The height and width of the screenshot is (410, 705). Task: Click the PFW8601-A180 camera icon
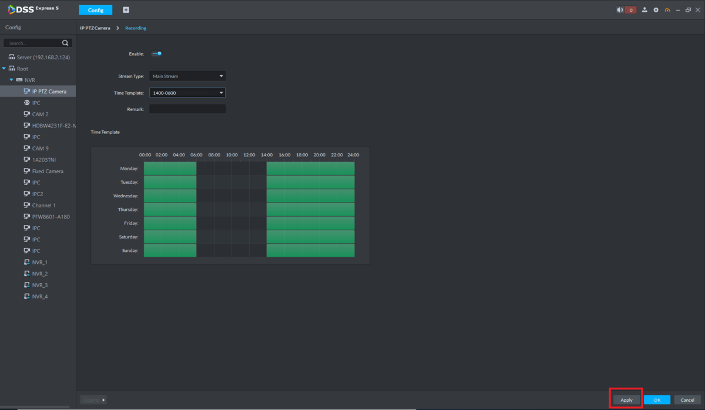coord(27,217)
